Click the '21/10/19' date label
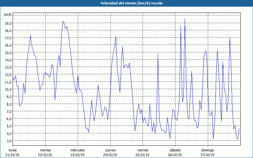The width and height of the screenshot is (253, 158). [12, 155]
